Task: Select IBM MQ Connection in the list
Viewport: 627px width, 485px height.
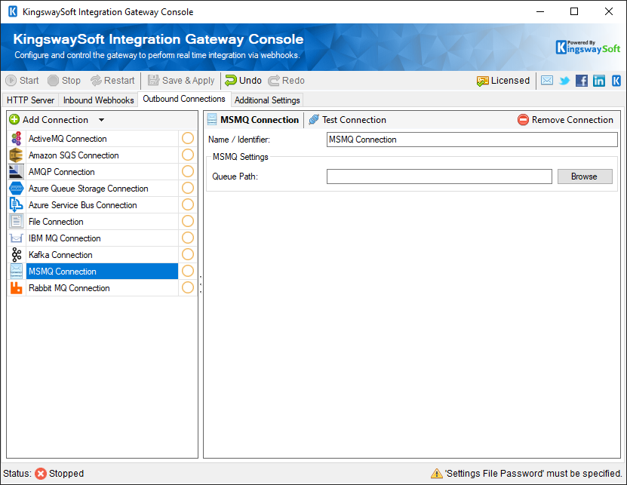Action: 102,238
